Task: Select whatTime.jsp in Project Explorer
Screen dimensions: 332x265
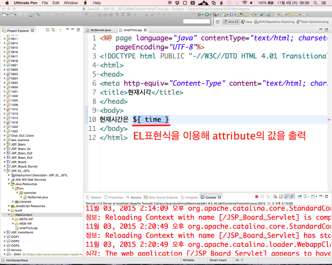Action: pos(27,228)
